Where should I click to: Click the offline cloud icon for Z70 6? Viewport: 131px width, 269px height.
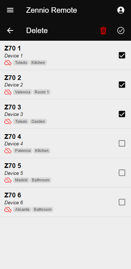(x=8, y=210)
